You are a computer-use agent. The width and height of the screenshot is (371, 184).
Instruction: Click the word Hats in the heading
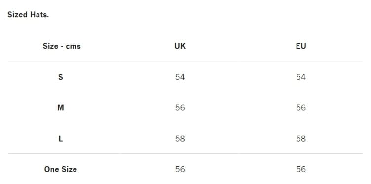click(39, 15)
